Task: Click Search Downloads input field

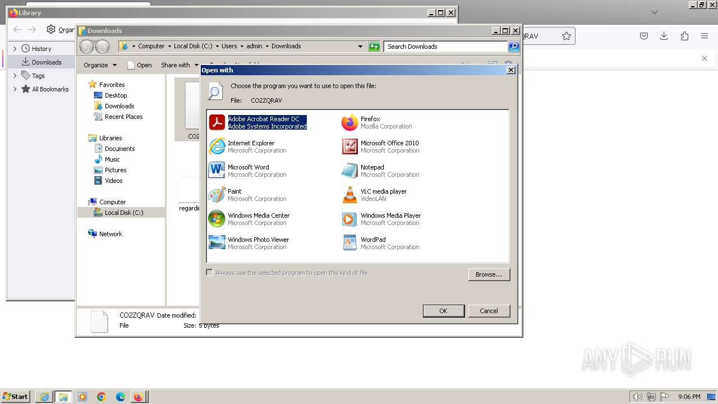Action: [x=446, y=46]
